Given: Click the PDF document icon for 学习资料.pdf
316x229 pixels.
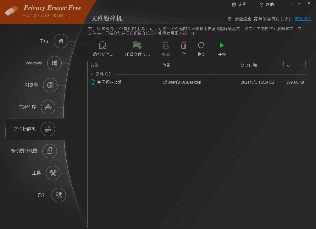Looking at the screenshot, I should pyautogui.click(x=93, y=82).
